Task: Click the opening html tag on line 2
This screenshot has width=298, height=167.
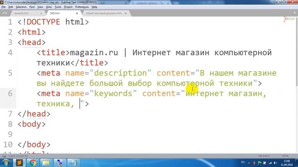Action: coord(32,32)
